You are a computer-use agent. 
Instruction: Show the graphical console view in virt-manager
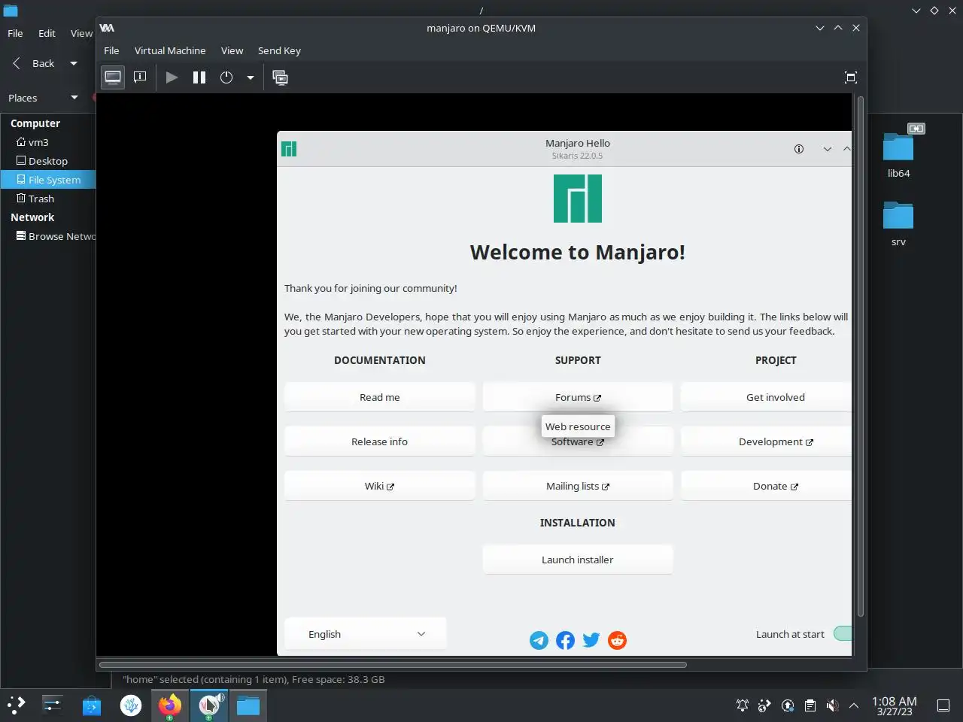pos(113,77)
